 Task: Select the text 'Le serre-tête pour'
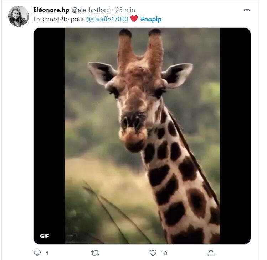coord(59,19)
